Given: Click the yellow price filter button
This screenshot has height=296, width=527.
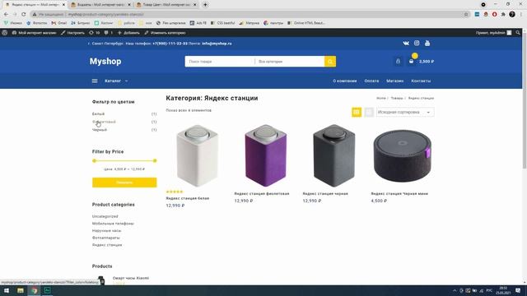Looking at the screenshot, I should 124,183.
